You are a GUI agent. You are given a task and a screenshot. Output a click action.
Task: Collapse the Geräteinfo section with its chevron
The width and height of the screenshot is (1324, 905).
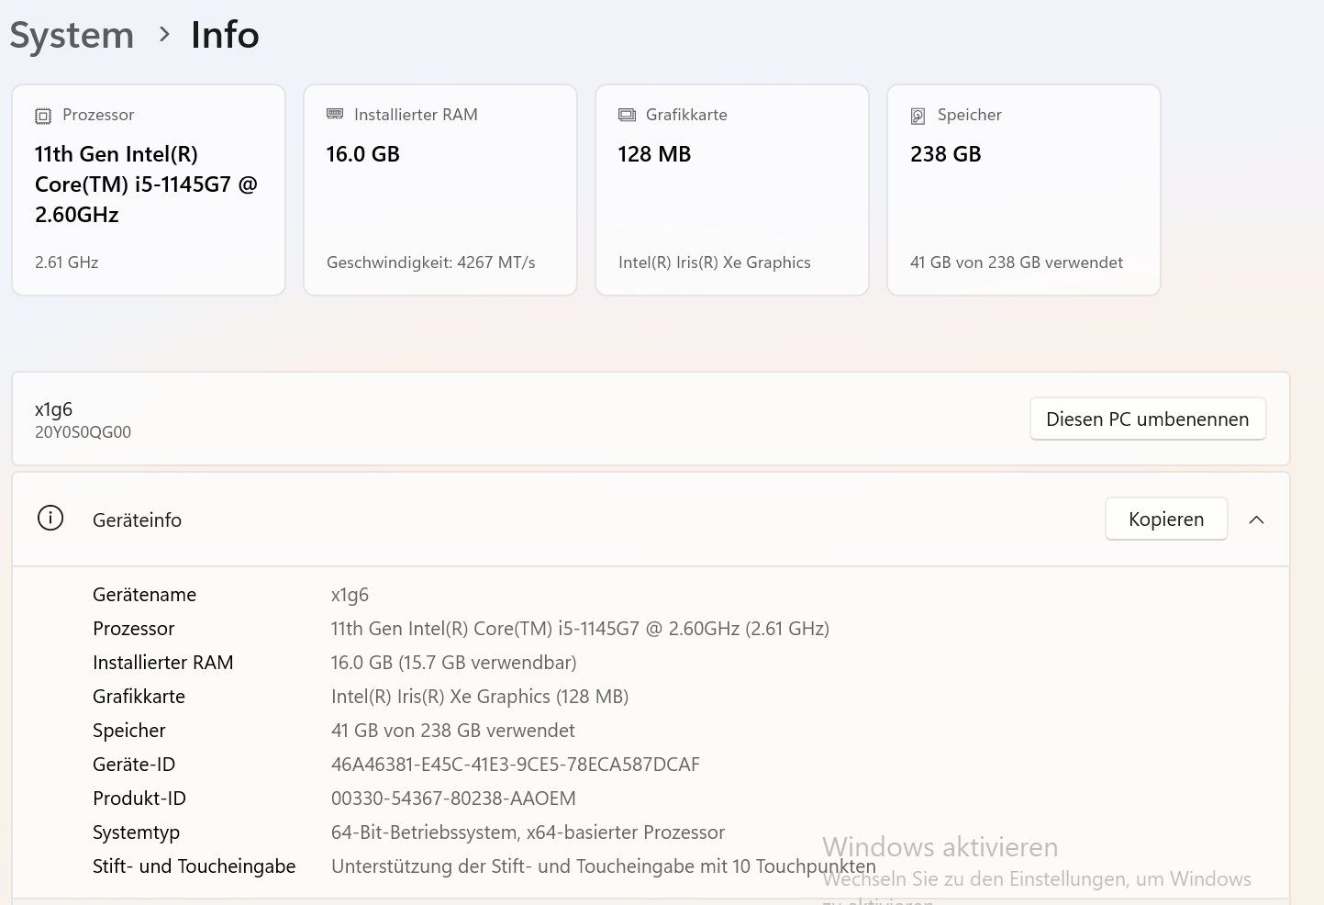1257,520
